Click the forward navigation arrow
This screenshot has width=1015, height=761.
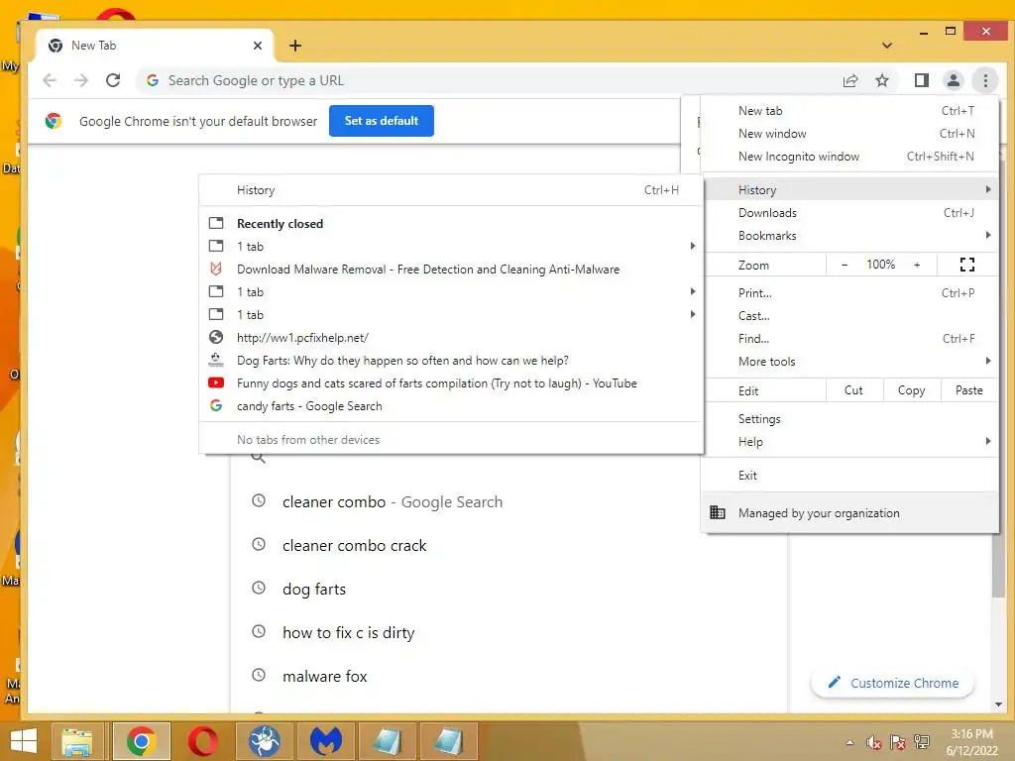81,80
